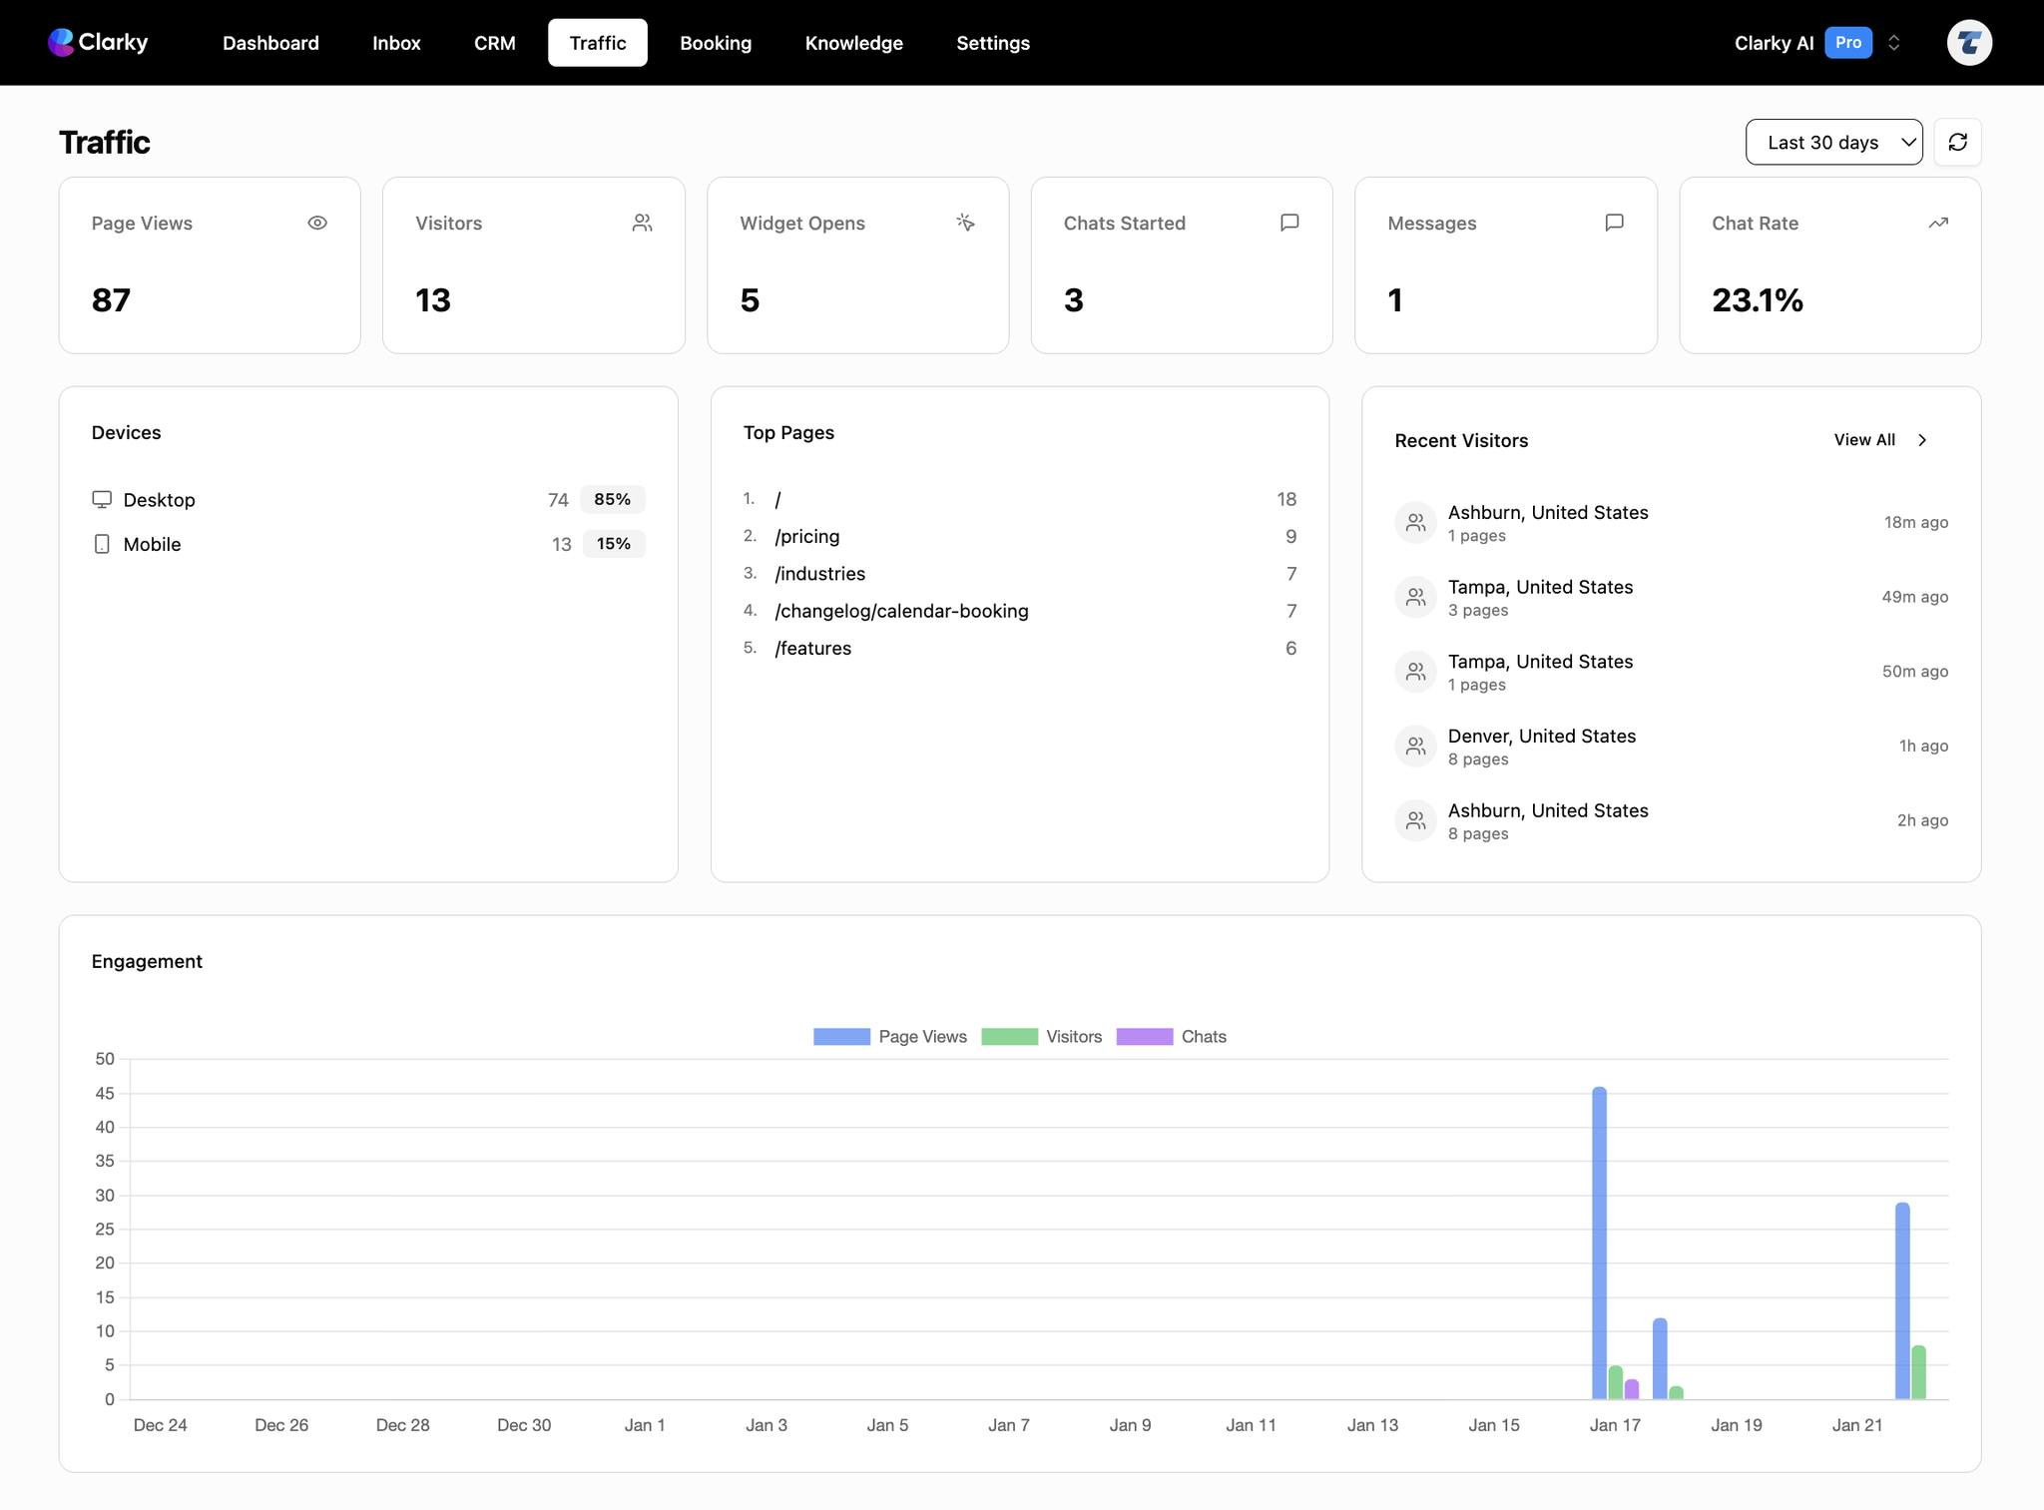Click the eye icon on Page Views card

coord(317,223)
